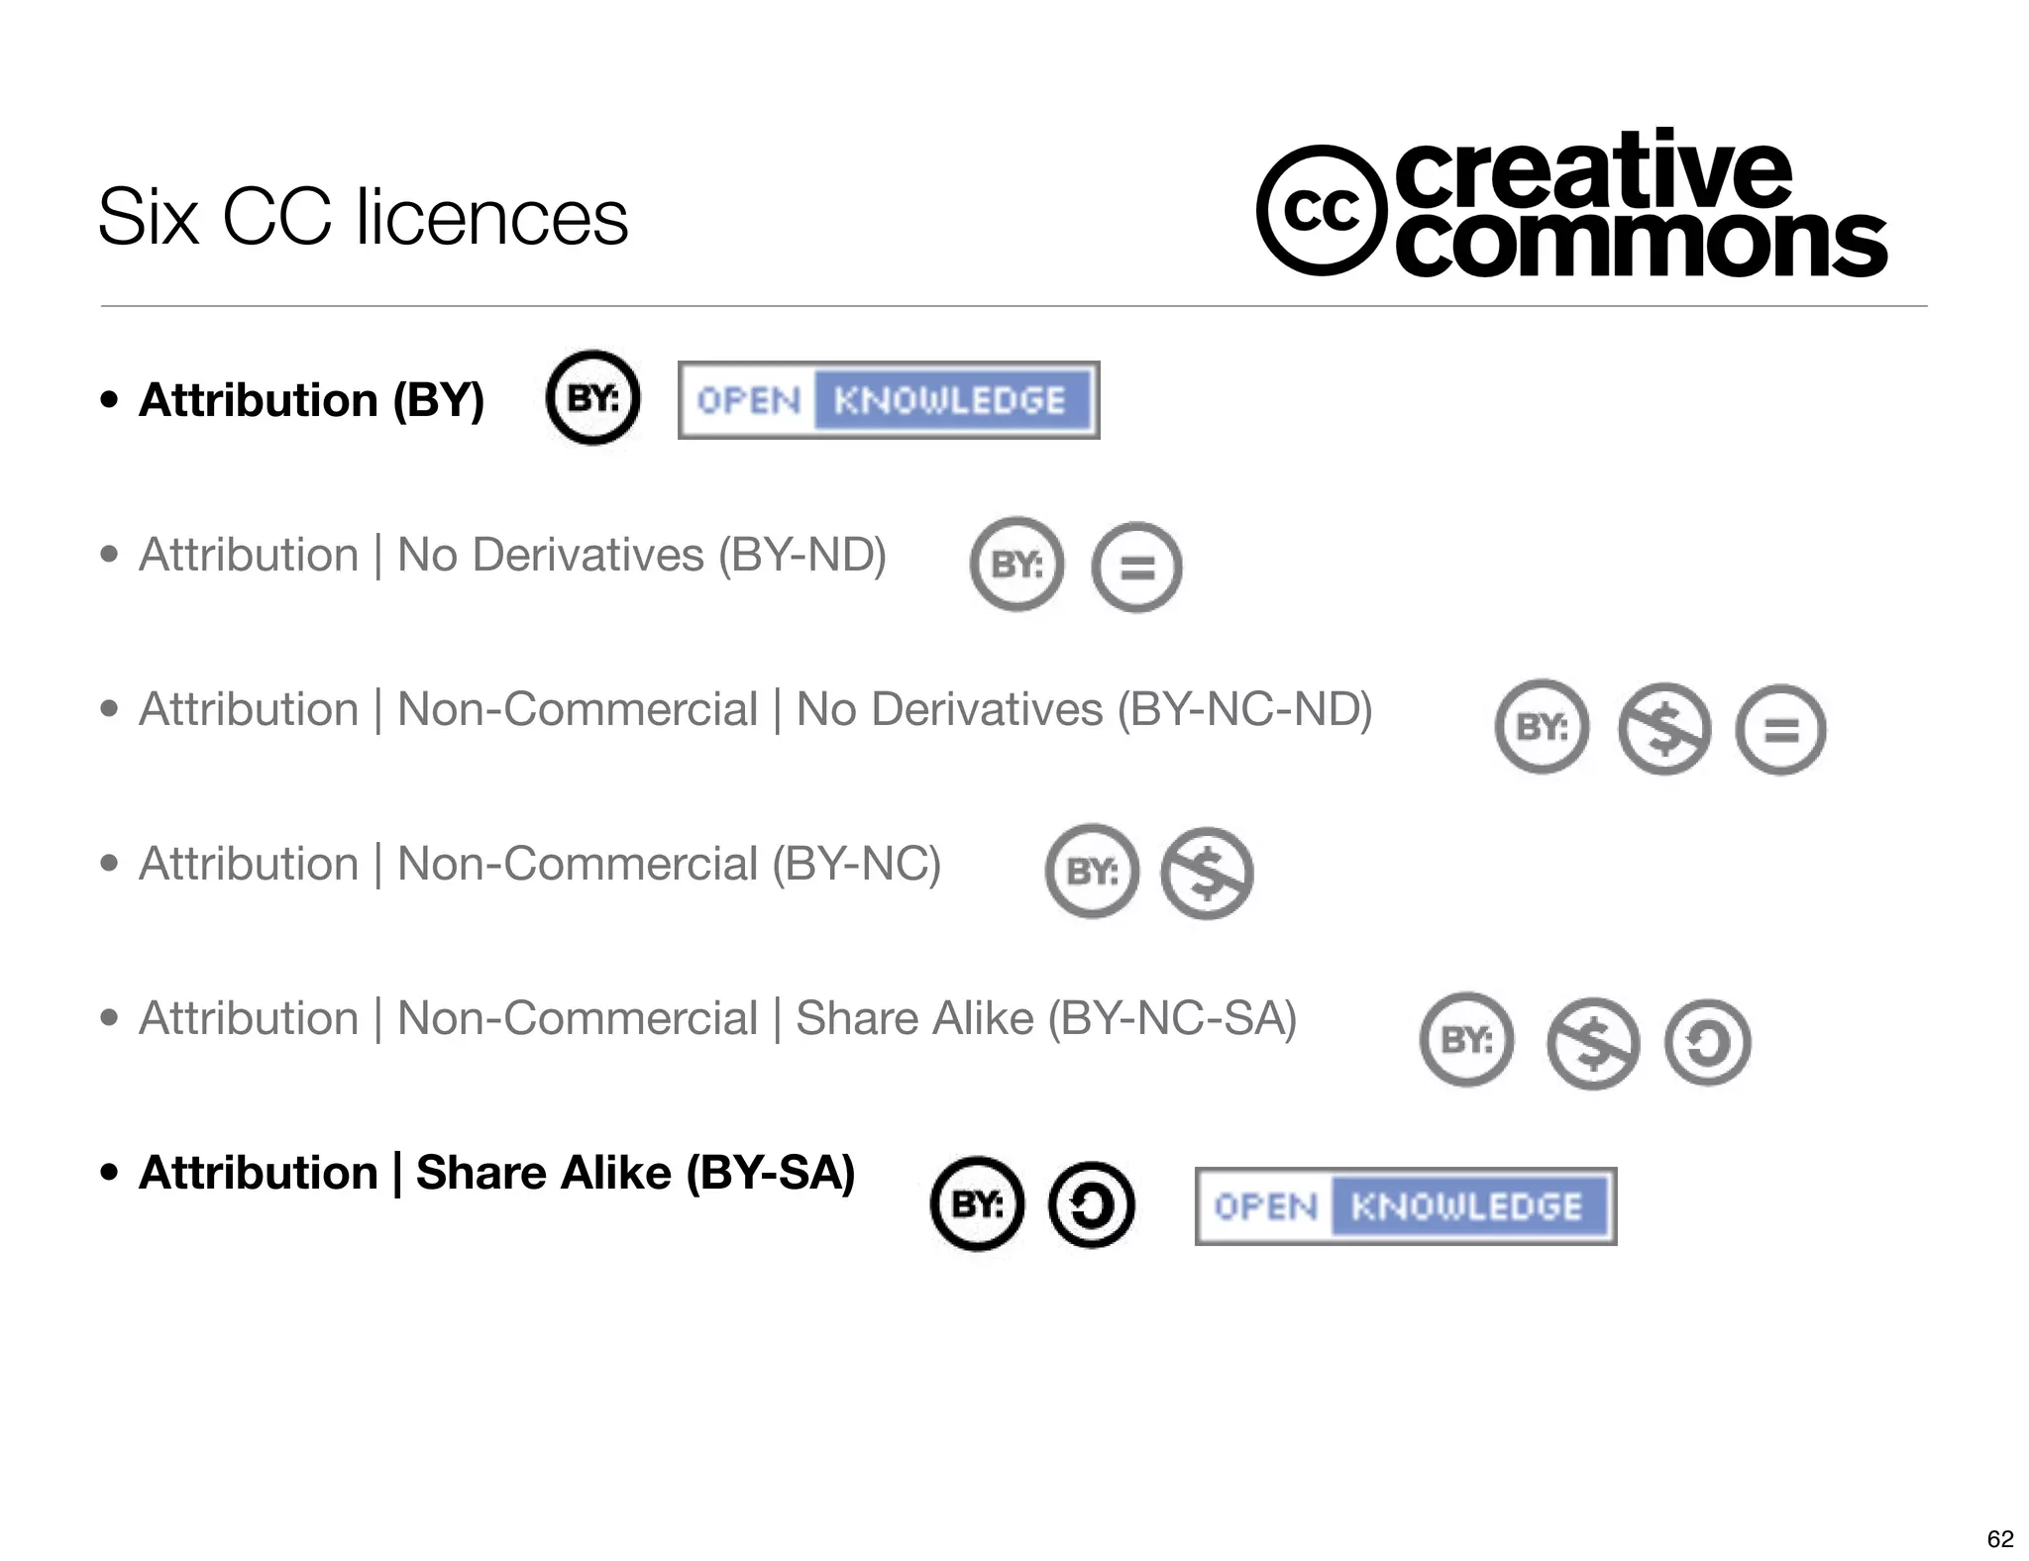Click the No Derivatives equals icon in BY-ND row

click(x=1136, y=567)
